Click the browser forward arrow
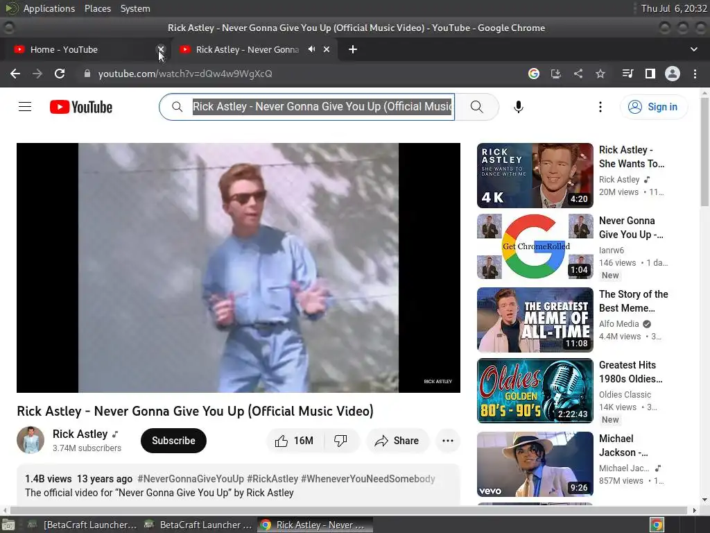Image resolution: width=710 pixels, height=533 pixels. coord(37,74)
